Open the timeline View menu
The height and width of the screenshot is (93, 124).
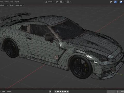[4, 91]
